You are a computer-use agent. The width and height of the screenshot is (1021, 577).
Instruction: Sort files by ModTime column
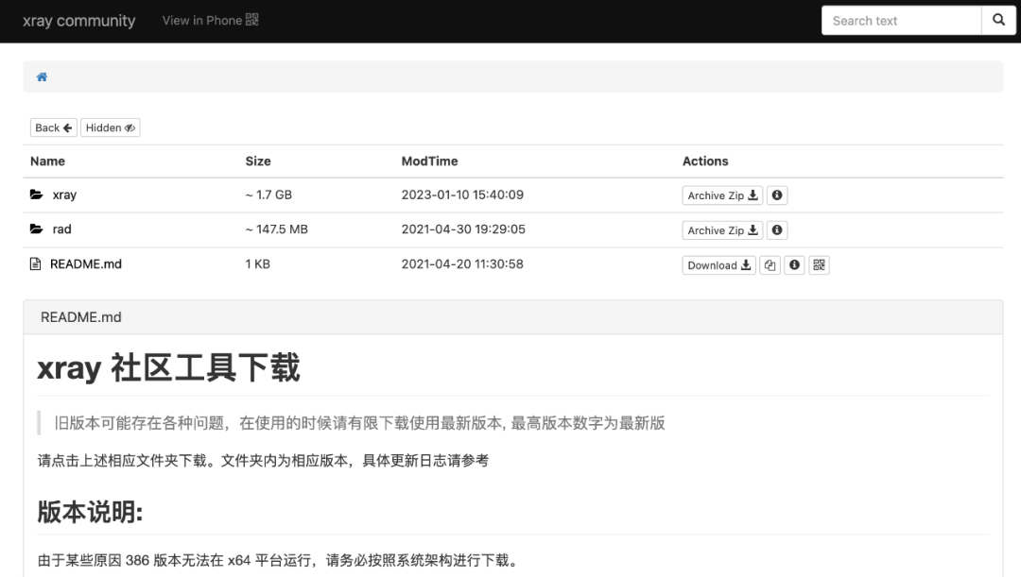coord(429,161)
